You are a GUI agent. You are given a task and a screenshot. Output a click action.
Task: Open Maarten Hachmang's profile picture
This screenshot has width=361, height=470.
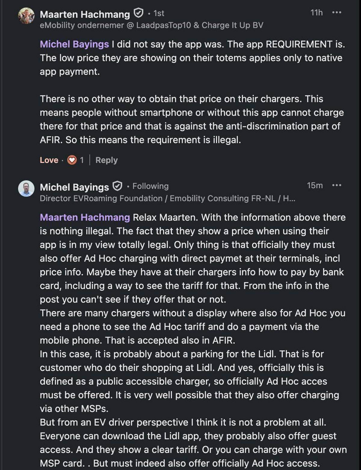click(26, 16)
